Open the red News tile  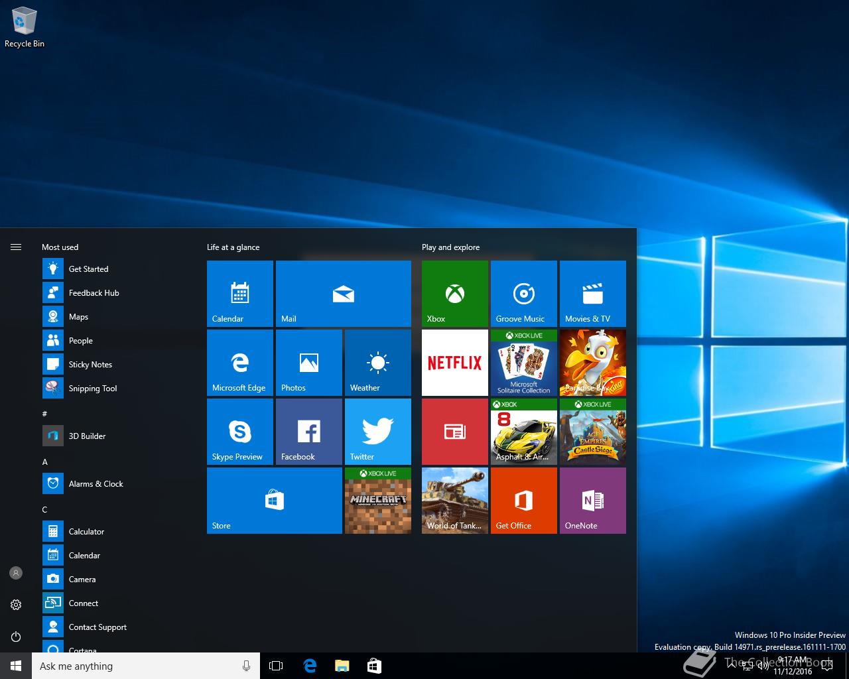point(455,432)
